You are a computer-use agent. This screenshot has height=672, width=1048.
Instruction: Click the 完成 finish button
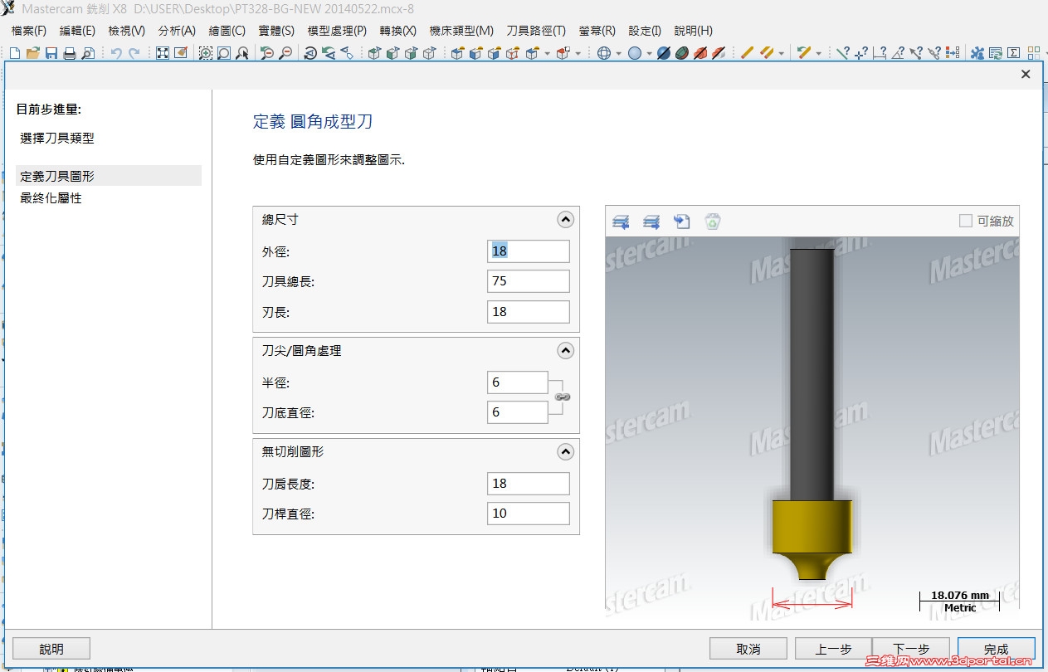pos(996,649)
